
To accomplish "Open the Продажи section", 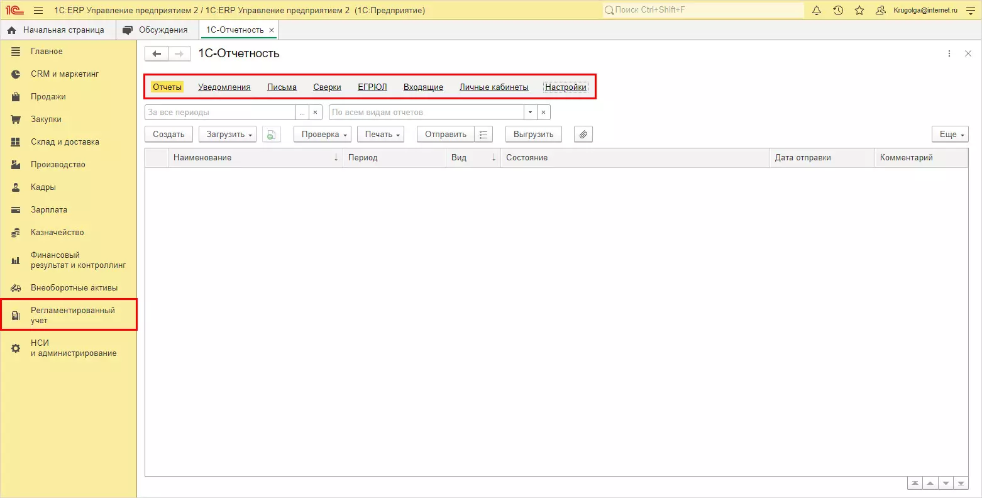I will click(69, 97).
